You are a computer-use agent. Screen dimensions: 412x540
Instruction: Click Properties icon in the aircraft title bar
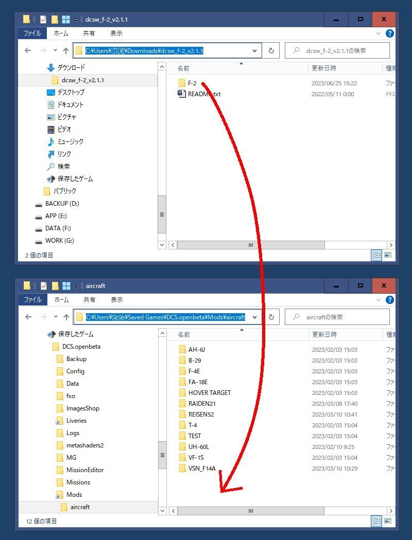pos(43,286)
